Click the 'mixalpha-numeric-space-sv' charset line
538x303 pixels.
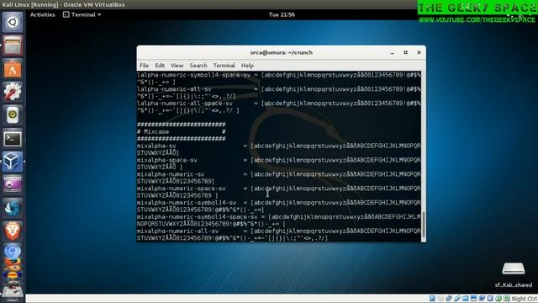pos(278,192)
